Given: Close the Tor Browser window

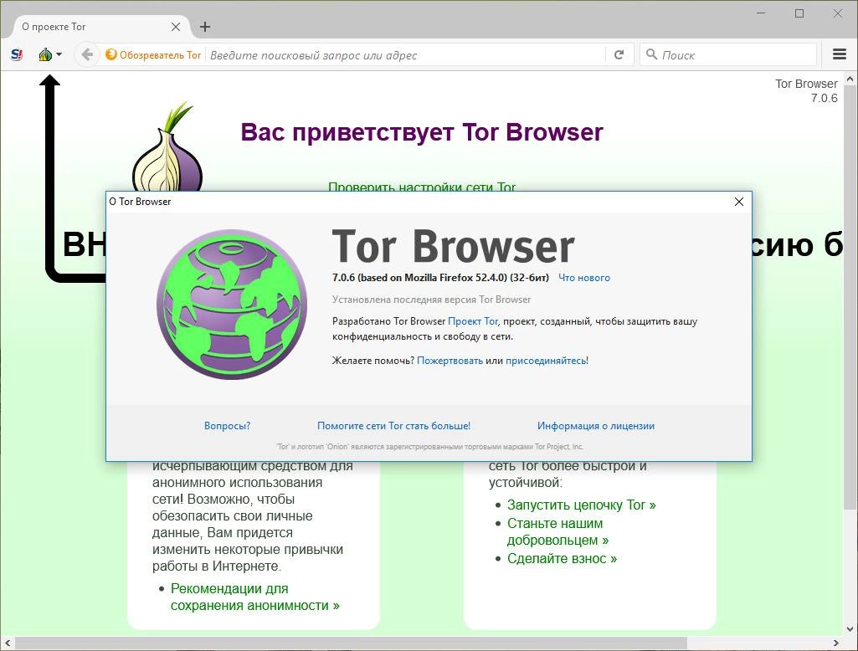Looking at the screenshot, I should click(838, 13).
